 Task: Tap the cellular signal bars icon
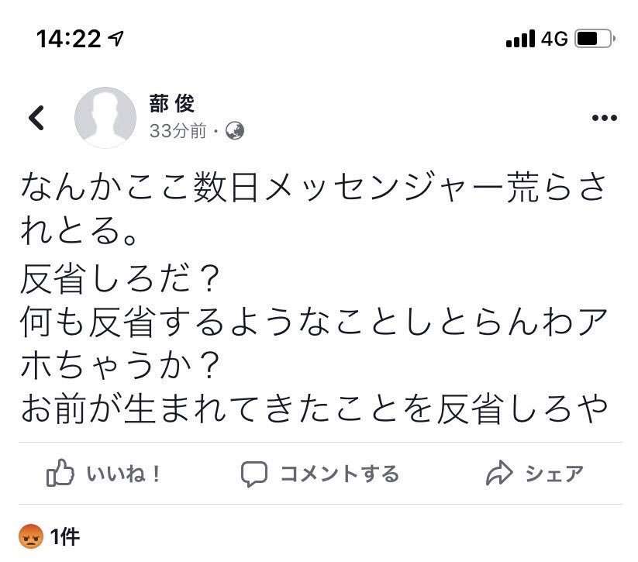520,39
